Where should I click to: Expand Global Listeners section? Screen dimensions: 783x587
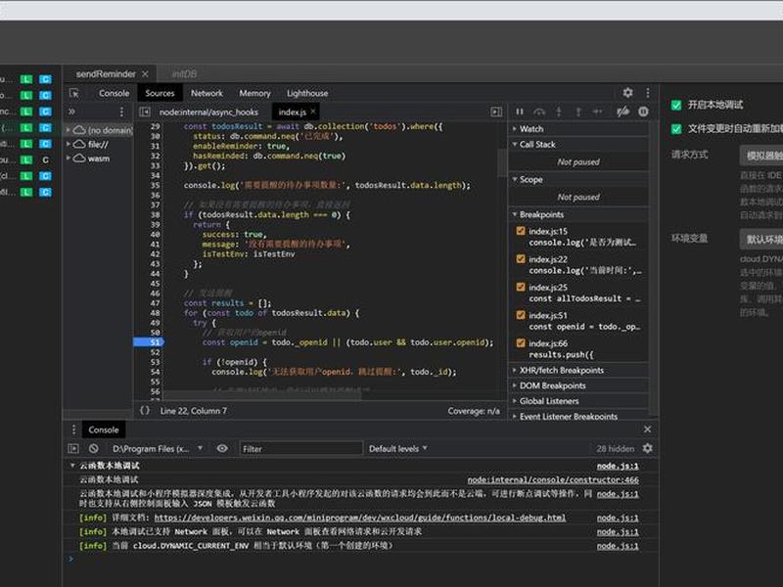pyautogui.click(x=579, y=401)
